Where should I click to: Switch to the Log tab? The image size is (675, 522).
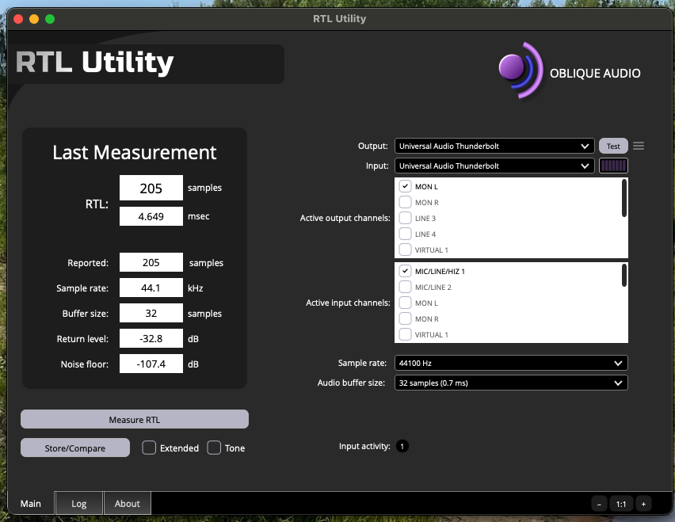pos(78,504)
